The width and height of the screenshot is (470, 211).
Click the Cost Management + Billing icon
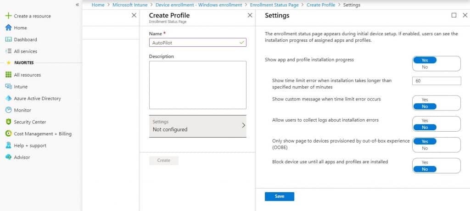[x=8, y=133]
